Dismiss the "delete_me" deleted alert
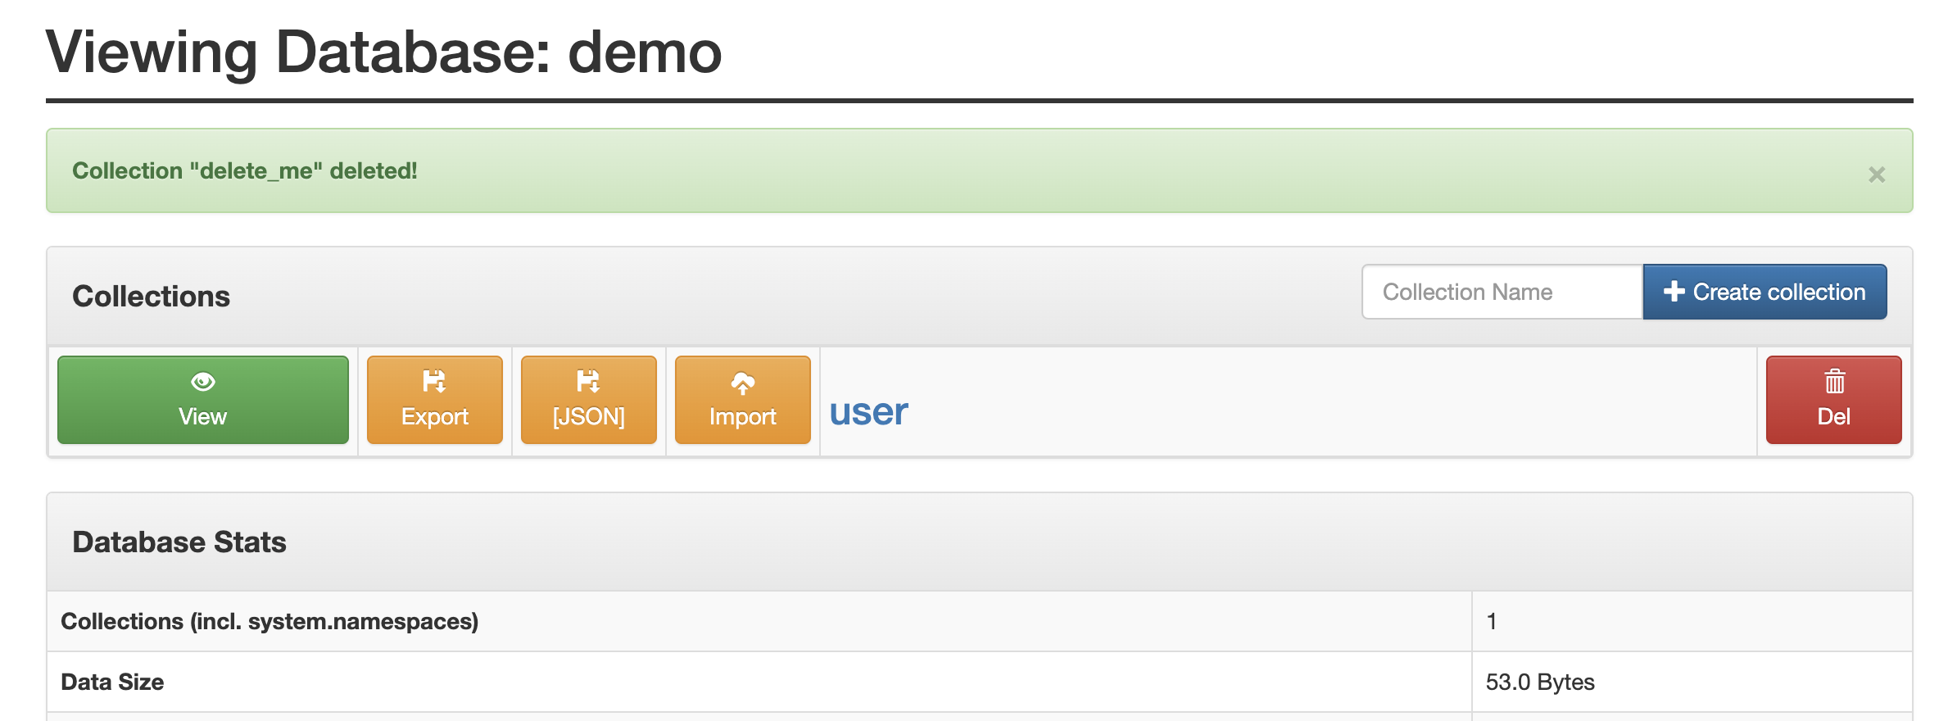Screen dimensions: 1948x721 click(x=1876, y=175)
